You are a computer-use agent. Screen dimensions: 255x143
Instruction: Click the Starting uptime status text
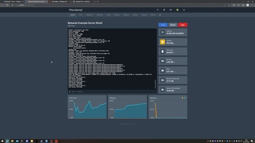170,43
